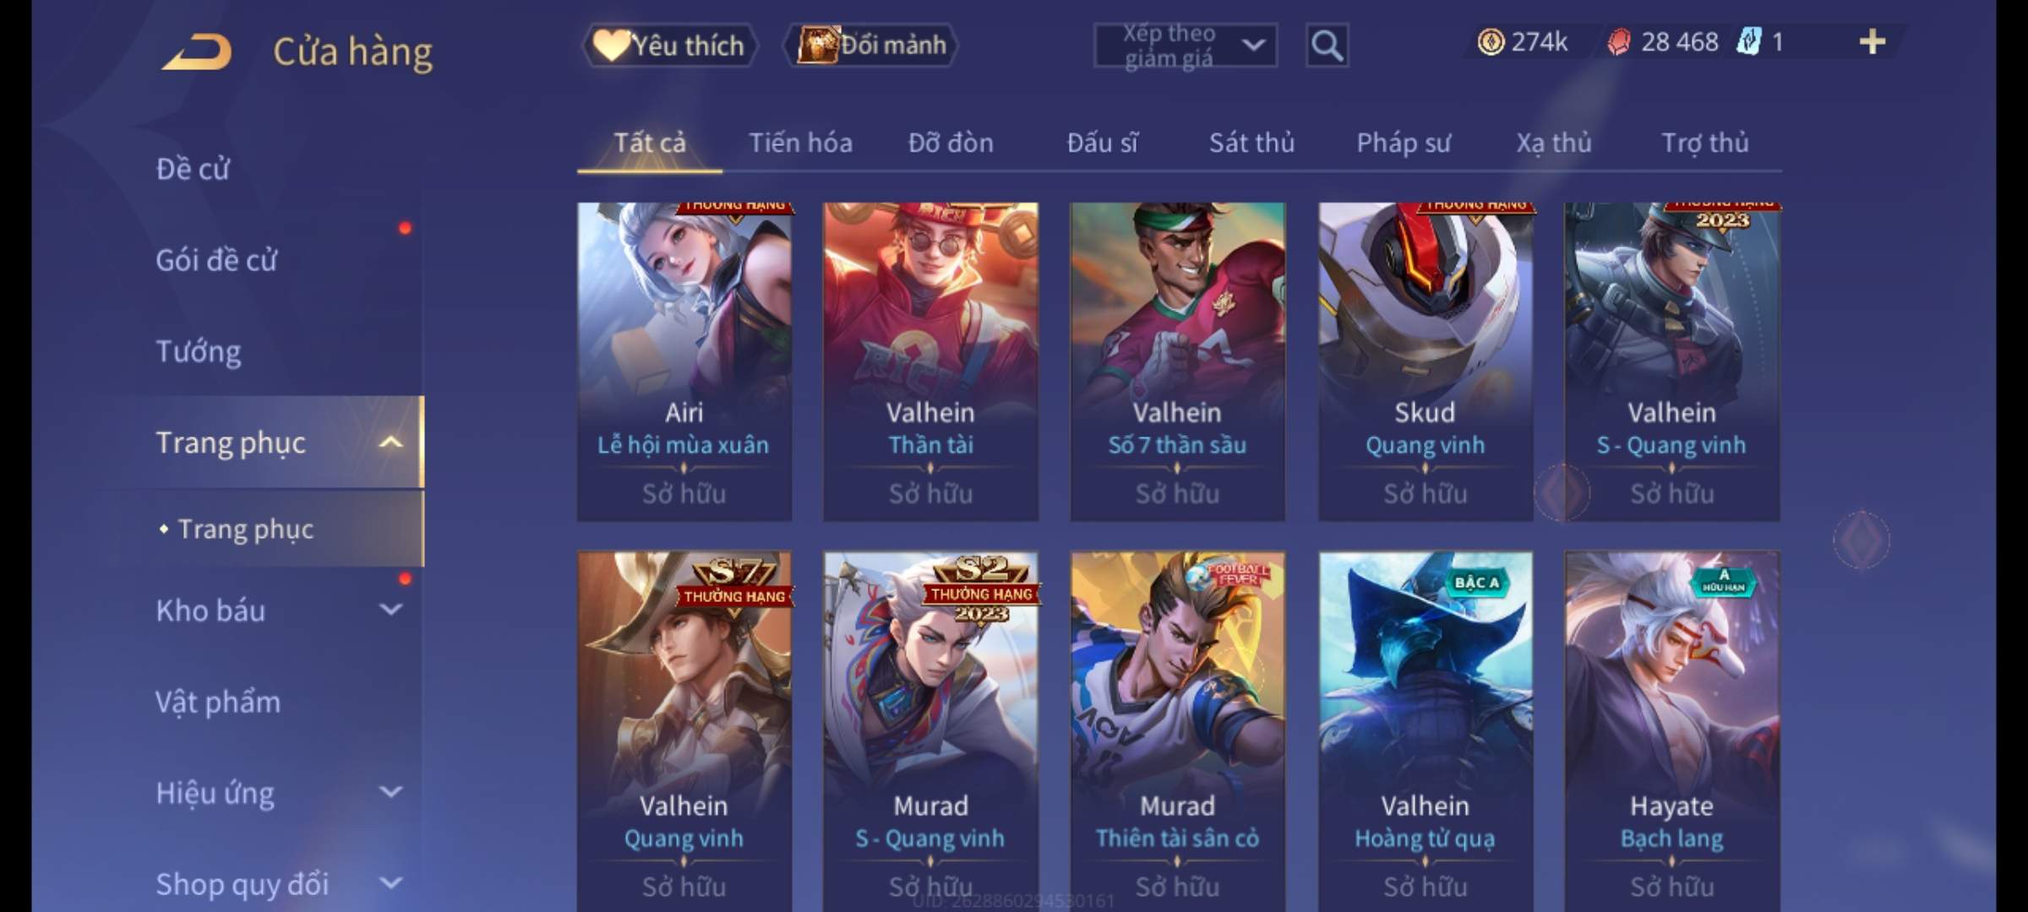Open Gói đề cử in sidebar
This screenshot has height=912, width=2028.
pyautogui.click(x=215, y=260)
